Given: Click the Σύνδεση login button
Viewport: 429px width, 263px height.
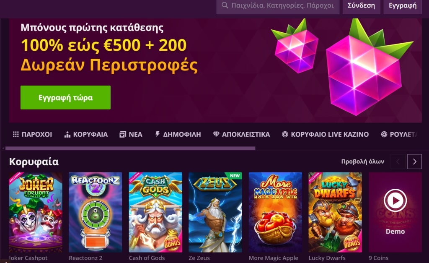Looking at the screenshot, I should coord(361,5).
